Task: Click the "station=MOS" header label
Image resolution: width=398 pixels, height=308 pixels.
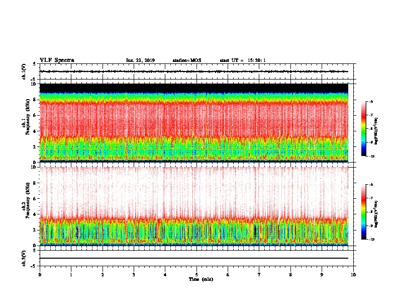Action: [x=186, y=60]
